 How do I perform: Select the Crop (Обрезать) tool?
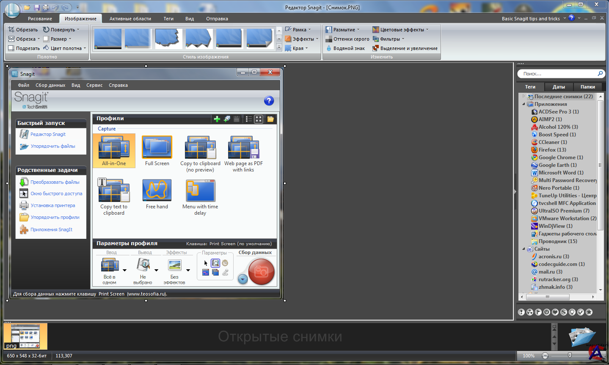coord(23,30)
